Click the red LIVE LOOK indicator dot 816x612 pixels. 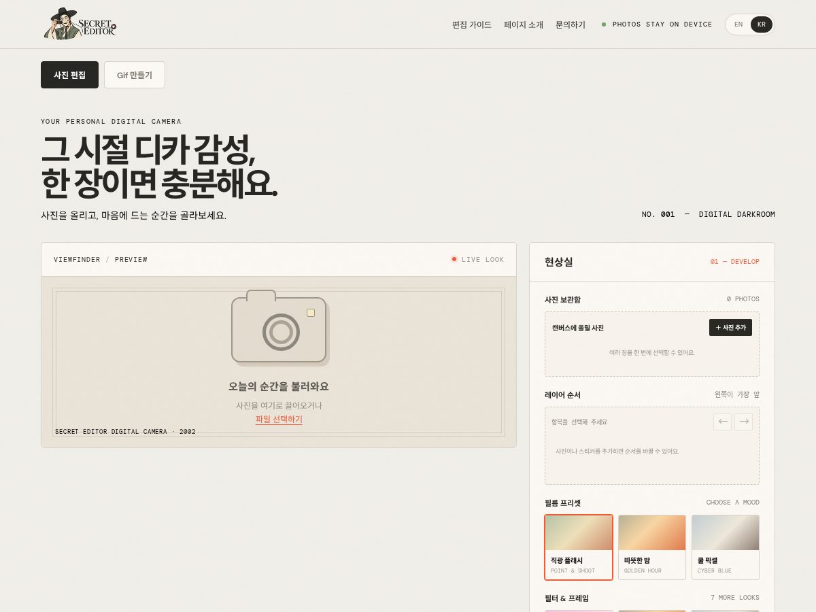pos(454,259)
